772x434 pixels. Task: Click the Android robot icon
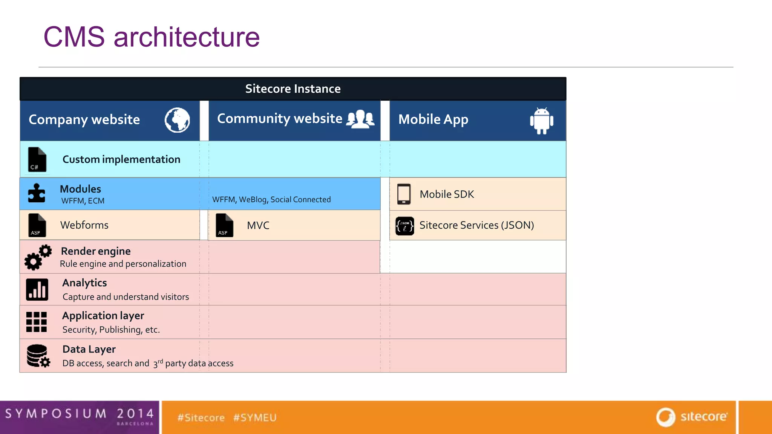(x=542, y=121)
